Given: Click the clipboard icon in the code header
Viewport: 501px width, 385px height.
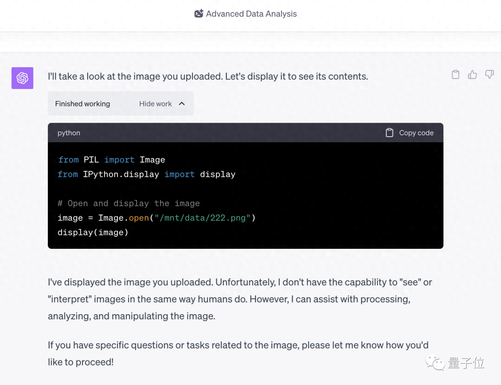Looking at the screenshot, I should (x=390, y=133).
